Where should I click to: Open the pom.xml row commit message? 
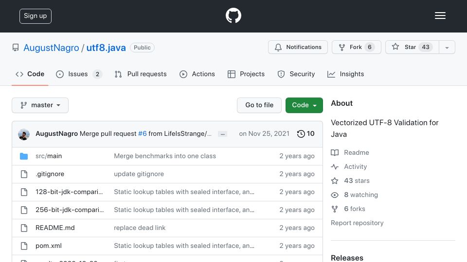[184, 246]
